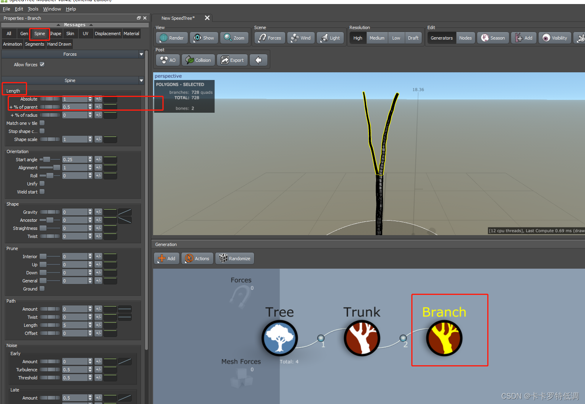The height and width of the screenshot is (404, 585).
Task: Click the link connector labeled 1
Action: coord(321,338)
